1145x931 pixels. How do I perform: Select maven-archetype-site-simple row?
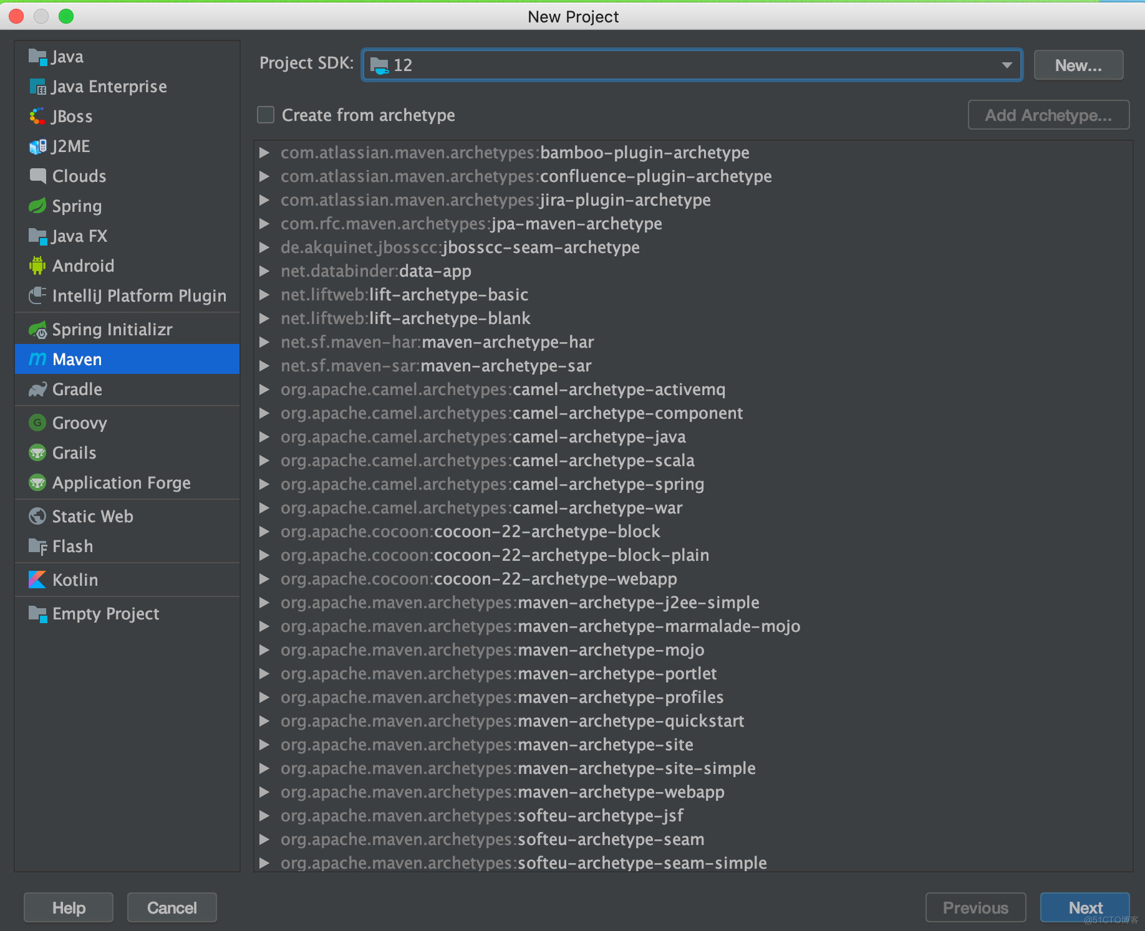[x=693, y=768]
